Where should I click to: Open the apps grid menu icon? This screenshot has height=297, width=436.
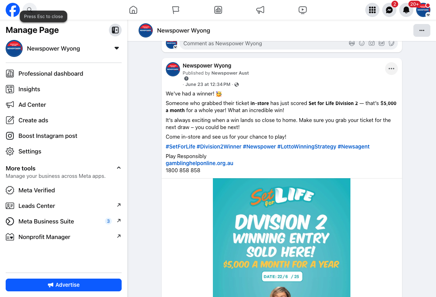pyautogui.click(x=372, y=10)
